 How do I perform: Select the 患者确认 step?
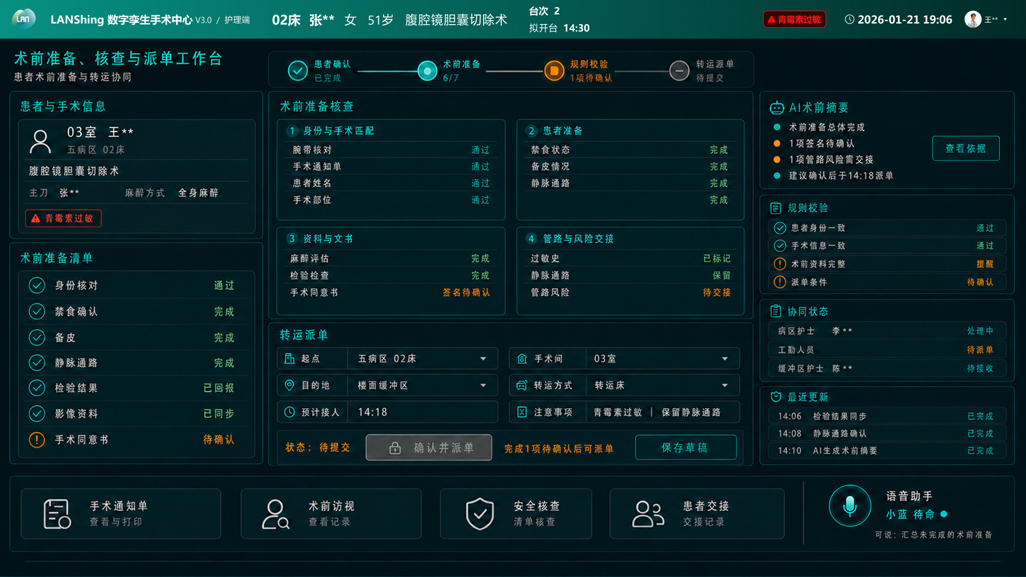coord(320,71)
